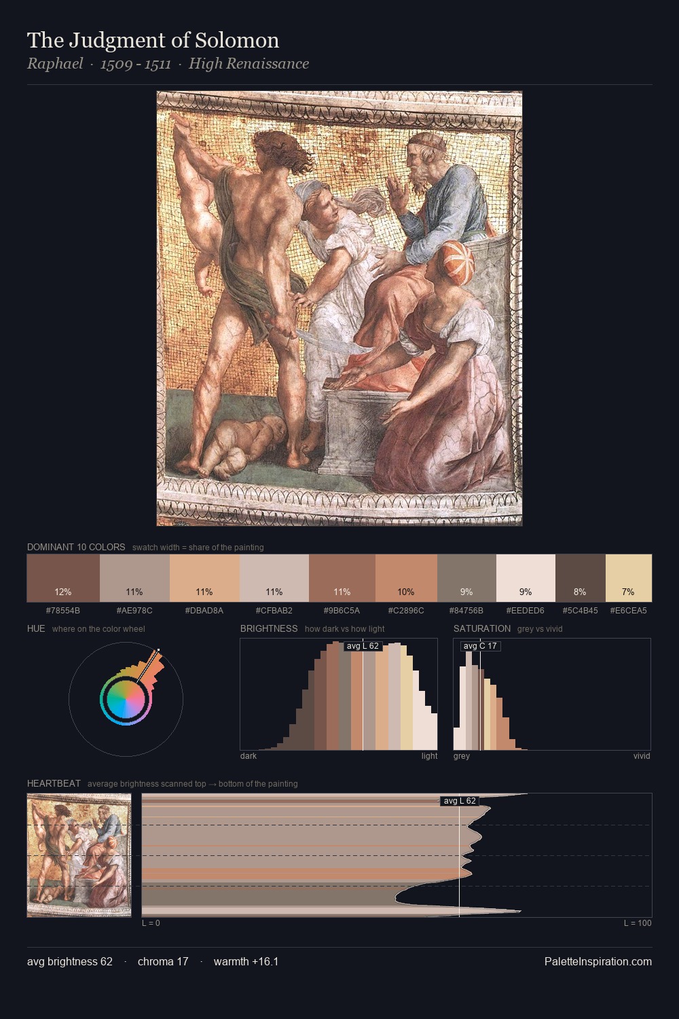This screenshot has height=1019, width=679.
Task: Select the #E6CEA5 cream swatch
Action: [628, 578]
